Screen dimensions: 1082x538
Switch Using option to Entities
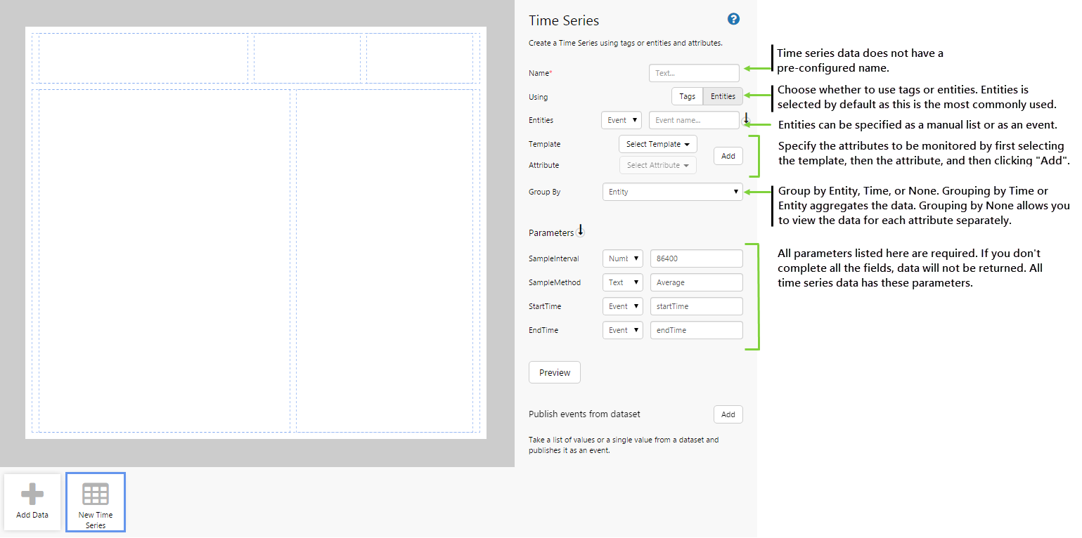coord(723,96)
